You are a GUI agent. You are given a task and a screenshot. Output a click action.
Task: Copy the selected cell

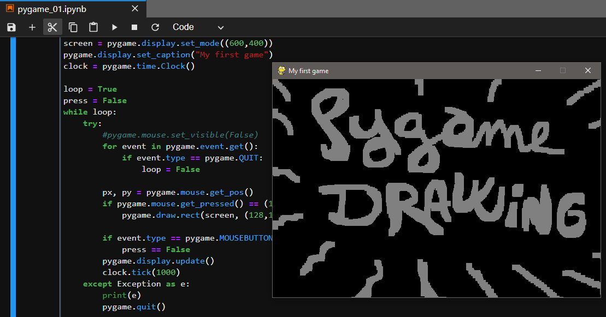(73, 27)
